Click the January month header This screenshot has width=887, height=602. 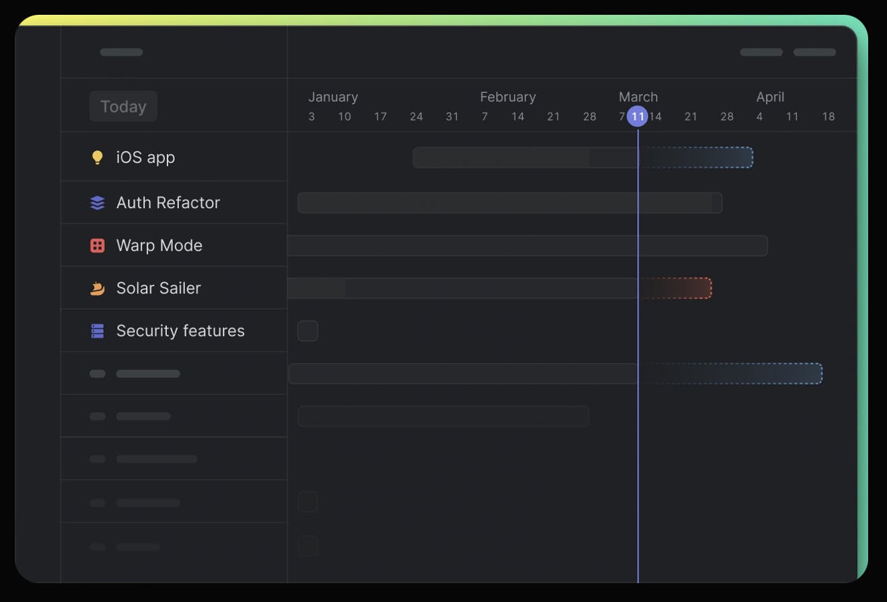click(332, 97)
